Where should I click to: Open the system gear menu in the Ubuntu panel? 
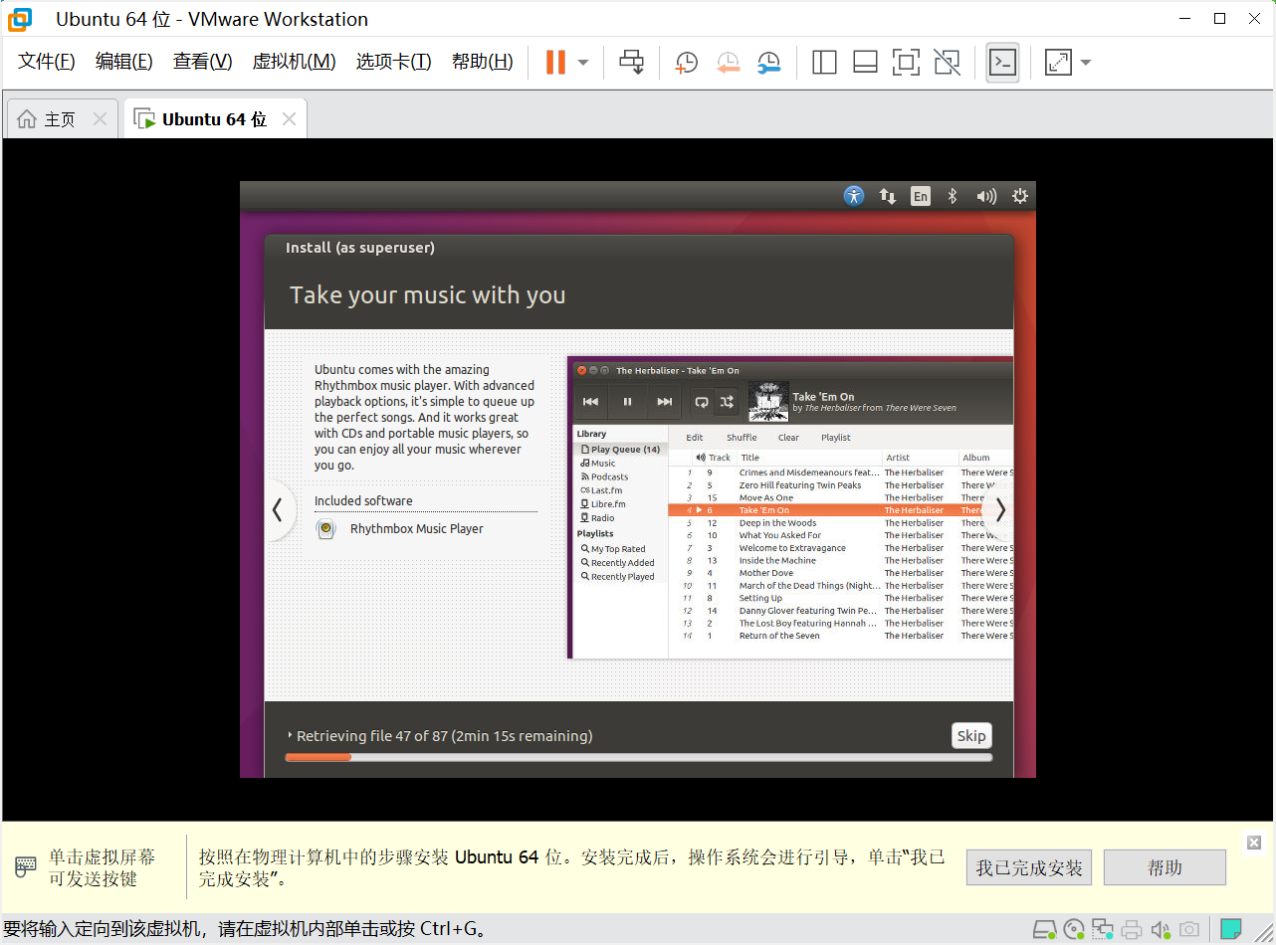(1020, 196)
